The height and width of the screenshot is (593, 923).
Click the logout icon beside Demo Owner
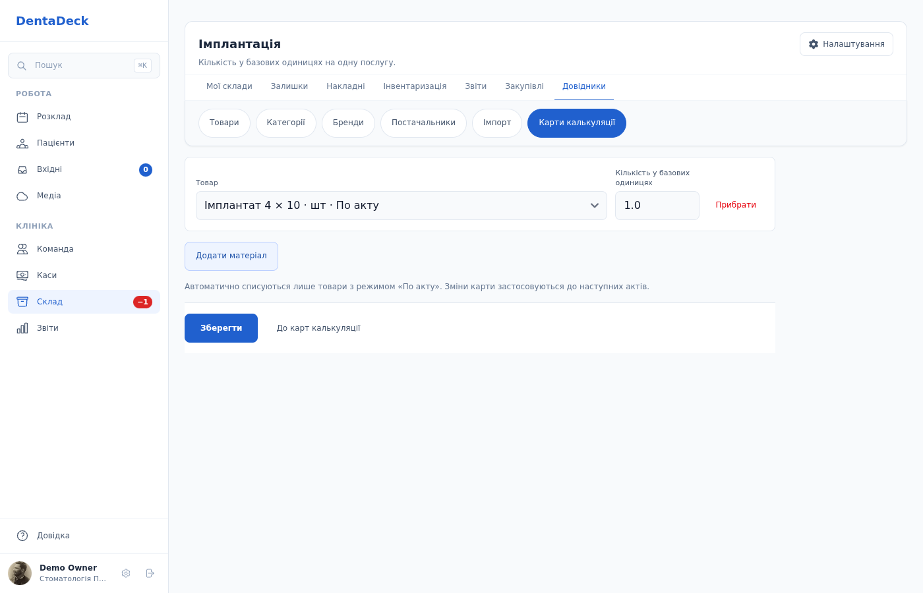pyautogui.click(x=150, y=573)
